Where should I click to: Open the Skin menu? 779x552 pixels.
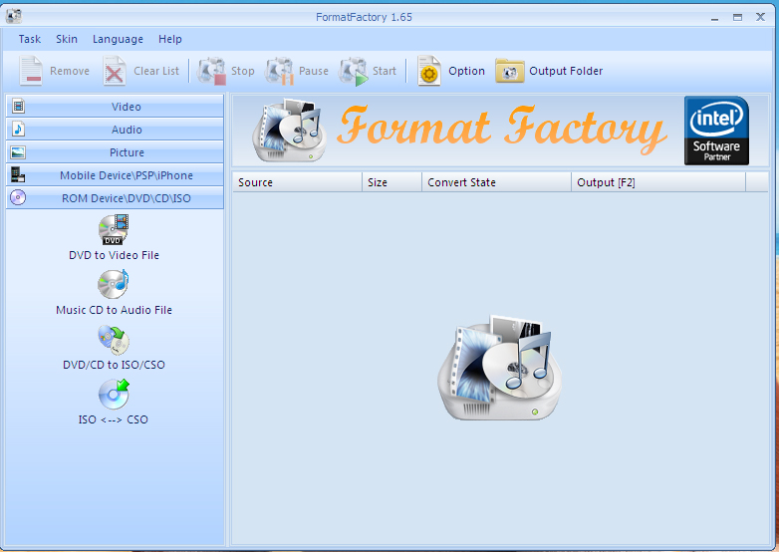click(x=67, y=39)
